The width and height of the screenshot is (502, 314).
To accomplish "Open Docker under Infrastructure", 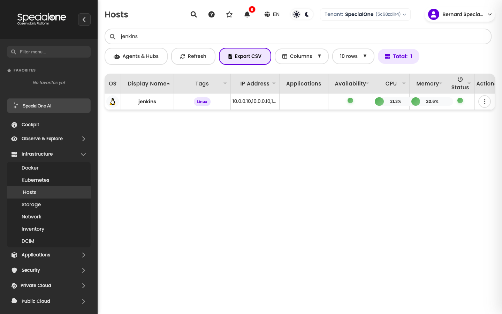I will pos(49,168).
